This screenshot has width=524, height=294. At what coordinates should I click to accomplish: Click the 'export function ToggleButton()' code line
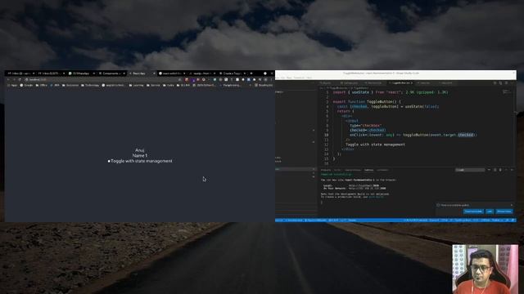coord(367,101)
